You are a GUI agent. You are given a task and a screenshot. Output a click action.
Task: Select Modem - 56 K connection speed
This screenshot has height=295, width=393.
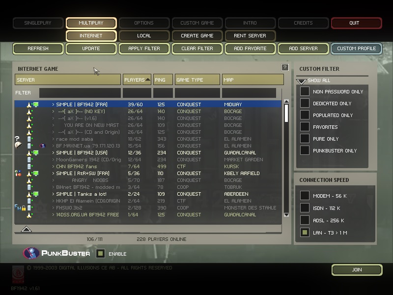305,195
